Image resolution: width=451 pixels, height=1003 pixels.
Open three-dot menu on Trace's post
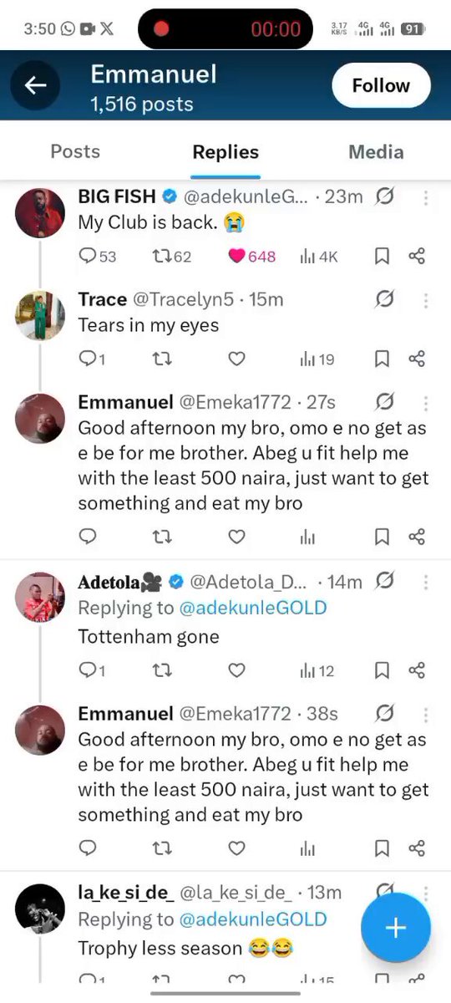(x=426, y=301)
